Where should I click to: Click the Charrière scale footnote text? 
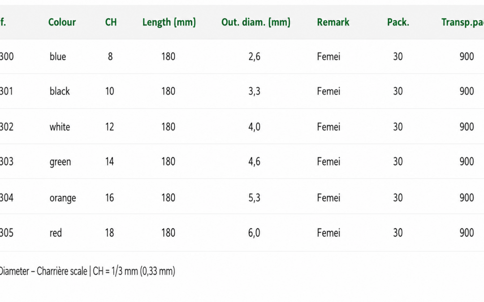87,271
